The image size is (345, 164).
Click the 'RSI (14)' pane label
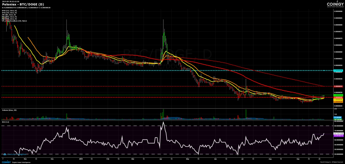[x=5, y=122]
